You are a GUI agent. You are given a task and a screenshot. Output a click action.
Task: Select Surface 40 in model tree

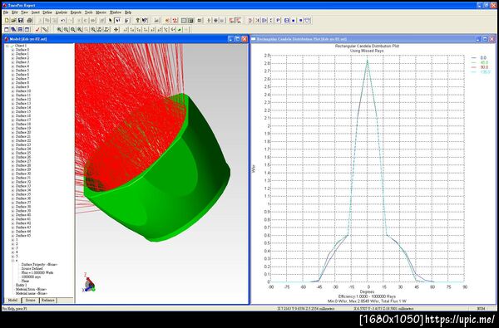(23, 215)
